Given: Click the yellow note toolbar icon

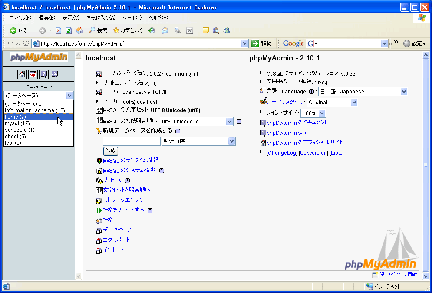Looking at the screenshot, I should (206, 30).
